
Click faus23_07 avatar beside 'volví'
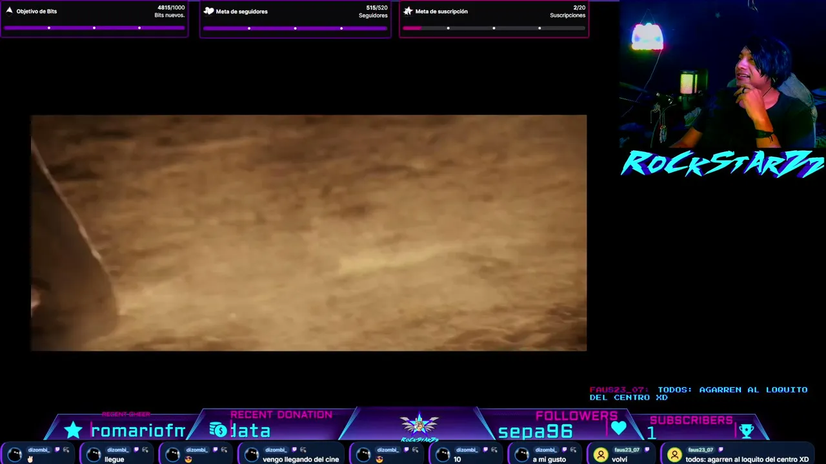[601, 455]
